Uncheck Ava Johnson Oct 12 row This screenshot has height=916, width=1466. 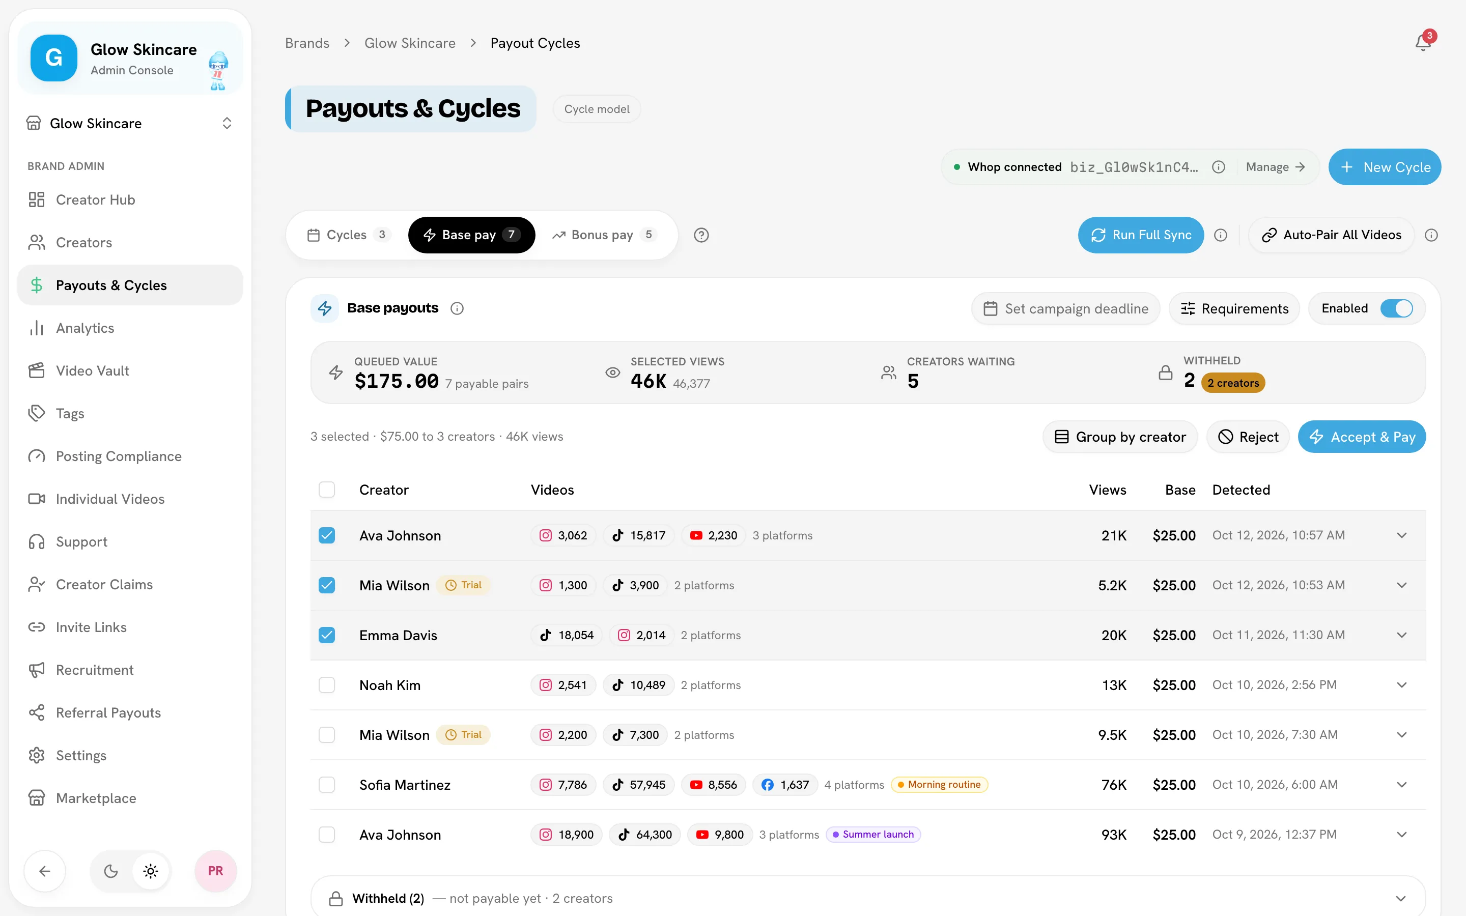pos(326,535)
